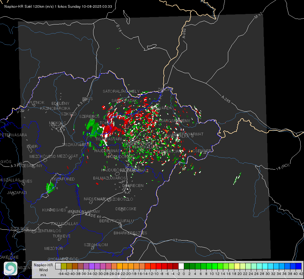304x279 pixels.
Task: Select the white swatch between -2 and 0
Action: point(181,266)
